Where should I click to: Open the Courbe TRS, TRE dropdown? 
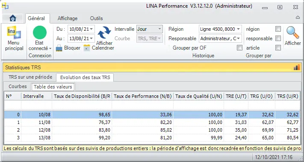tap(159, 38)
